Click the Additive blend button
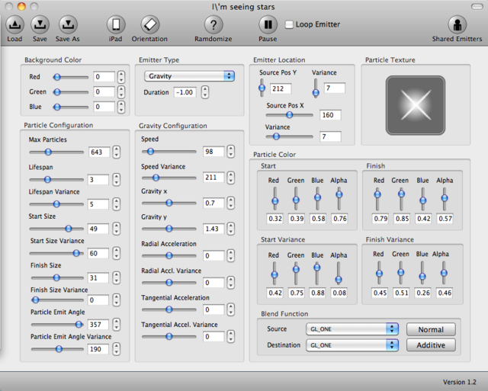 [x=431, y=345]
